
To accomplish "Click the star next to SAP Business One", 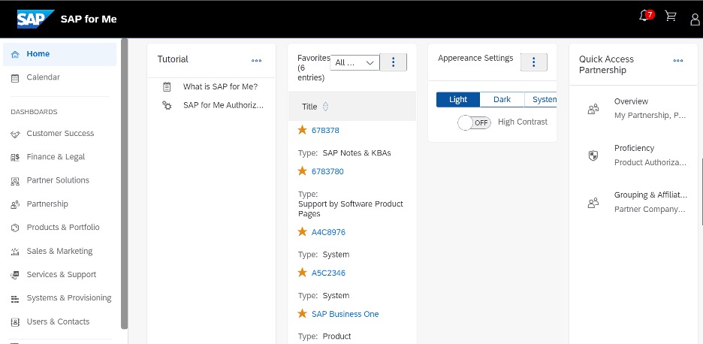I will click(x=302, y=313).
